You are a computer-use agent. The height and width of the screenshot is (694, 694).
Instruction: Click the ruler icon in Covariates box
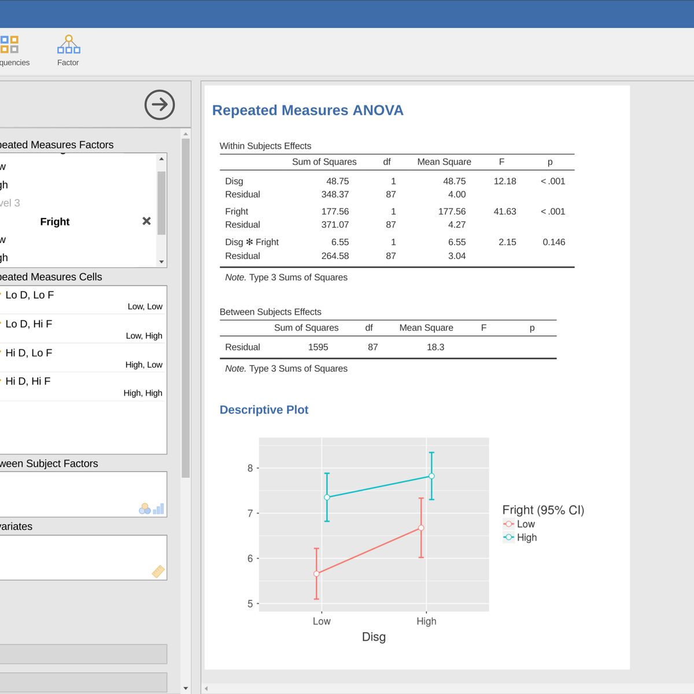pyautogui.click(x=158, y=571)
